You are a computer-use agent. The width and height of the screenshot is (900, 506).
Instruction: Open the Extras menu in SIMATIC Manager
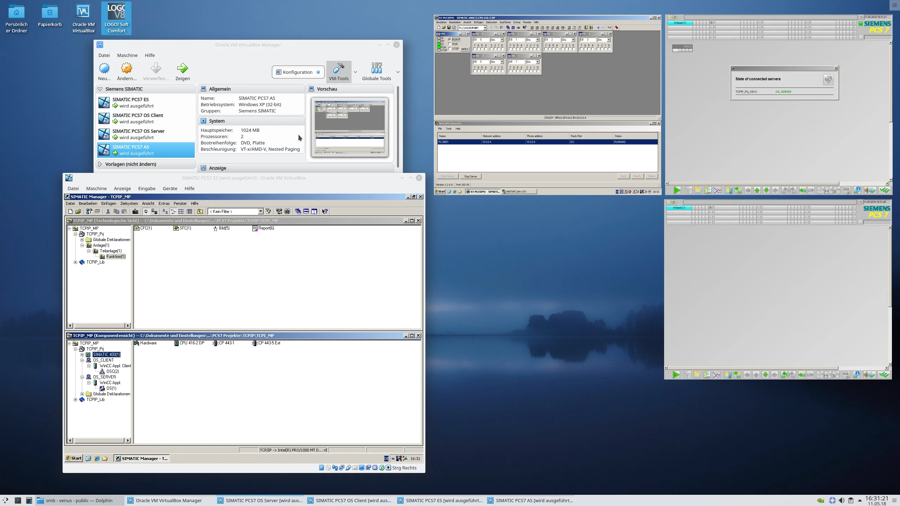164,203
